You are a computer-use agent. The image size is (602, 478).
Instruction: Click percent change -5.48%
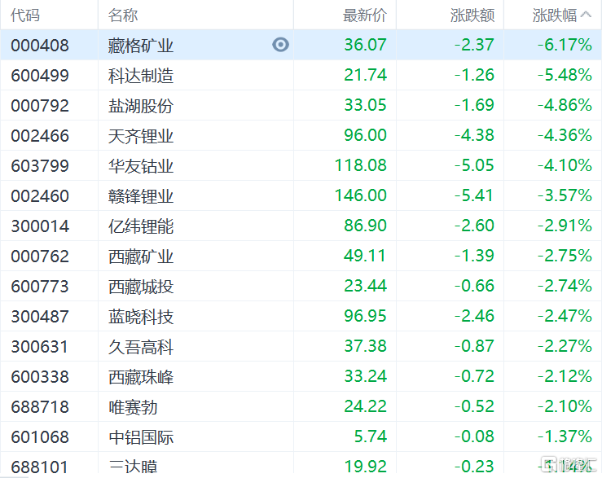point(565,74)
